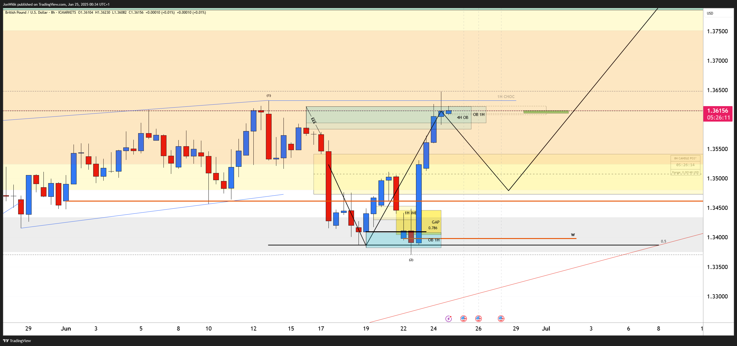The width and height of the screenshot is (737, 346).
Task: Click the Range: 0.00148 USD text
Action: 685,172
